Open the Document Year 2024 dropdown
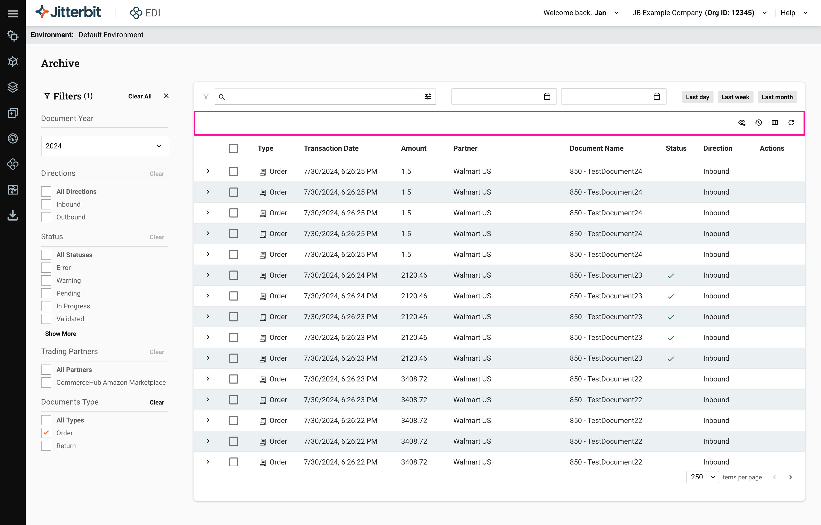Image resolution: width=821 pixels, height=525 pixels. pyautogui.click(x=105, y=146)
